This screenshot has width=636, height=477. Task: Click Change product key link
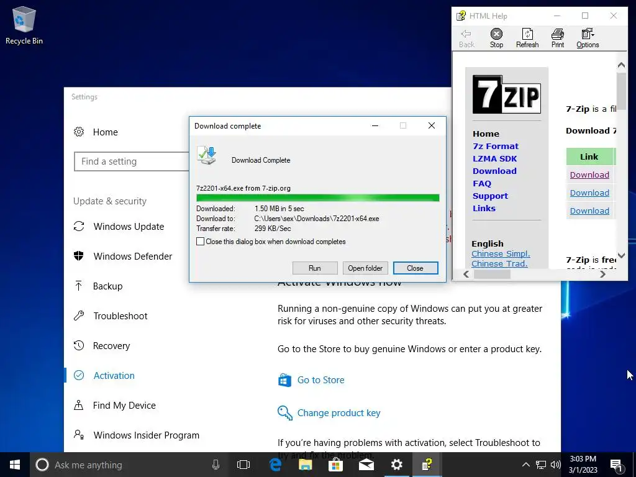(x=338, y=413)
